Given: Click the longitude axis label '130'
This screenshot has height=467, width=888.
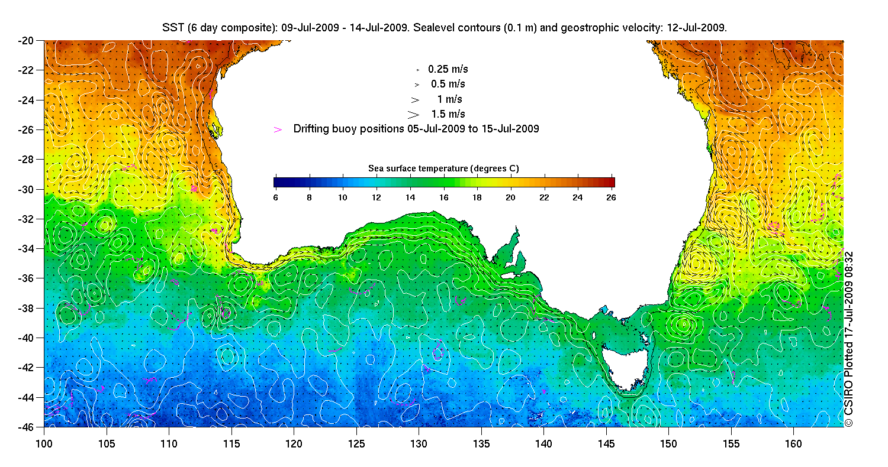Looking at the screenshot, I should [419, 443].
